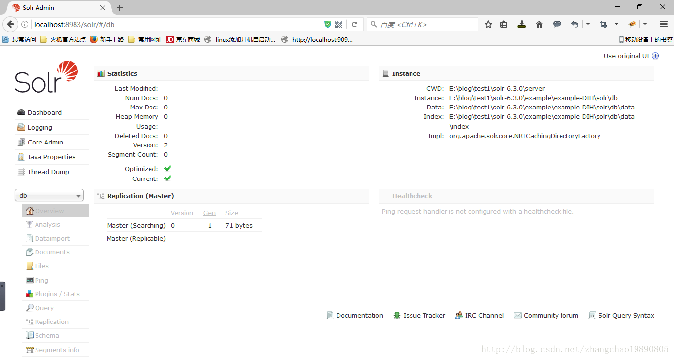Select the Solr Admin tab

point(59,8)
